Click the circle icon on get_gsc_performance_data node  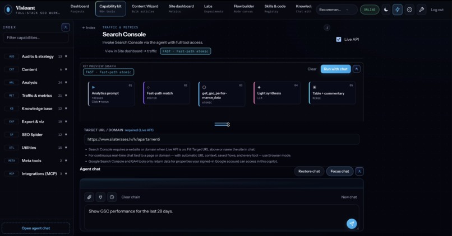(204, 87)
